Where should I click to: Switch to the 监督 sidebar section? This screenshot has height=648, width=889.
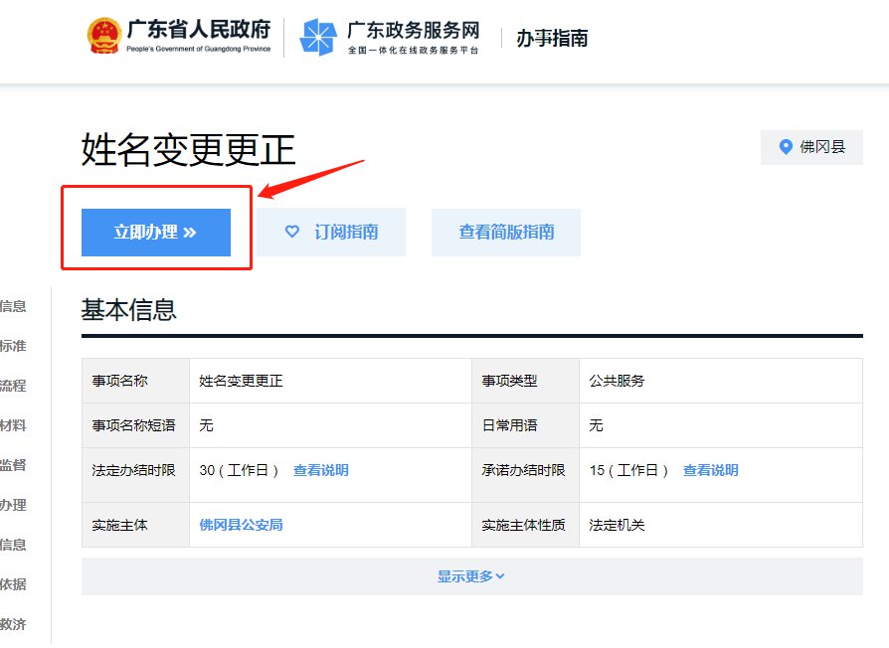(13, 465)
